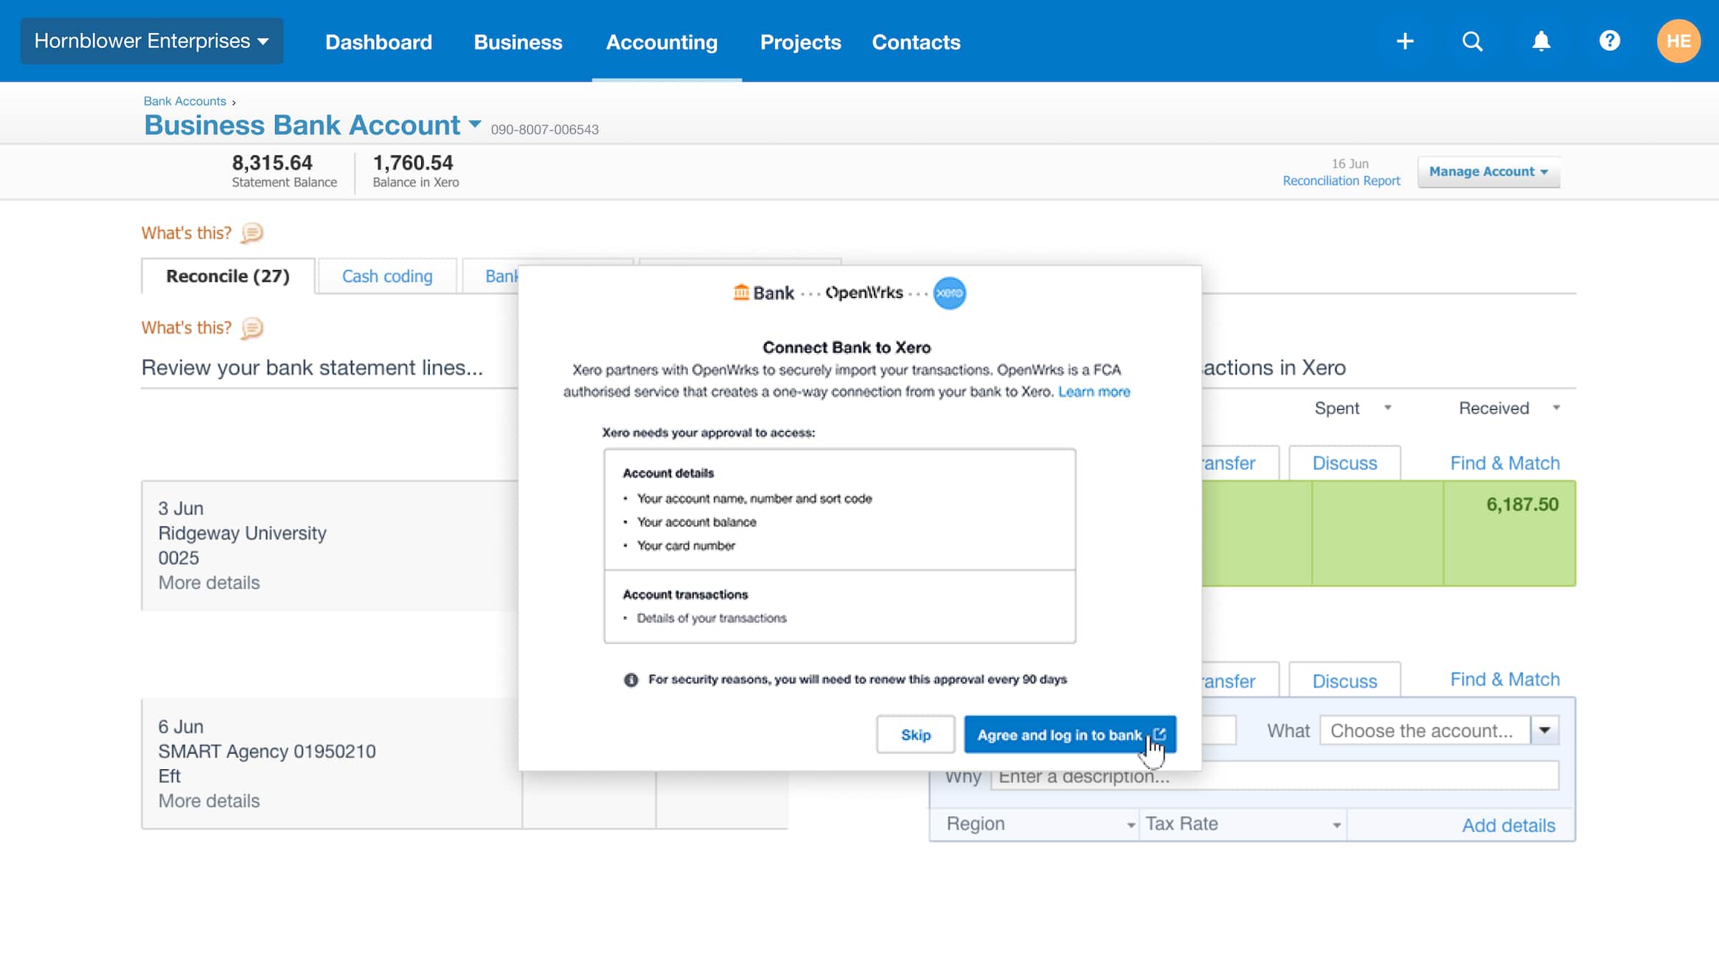Expand the Hornblower Enterprises organisation menu
Image resolution: width=1719 pixels, height=967 pixels.
coord(151,40)
